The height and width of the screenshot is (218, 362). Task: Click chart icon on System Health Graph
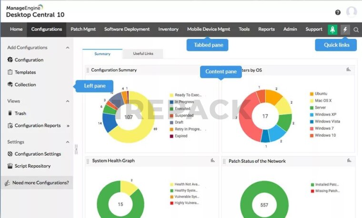pos(213,161)
